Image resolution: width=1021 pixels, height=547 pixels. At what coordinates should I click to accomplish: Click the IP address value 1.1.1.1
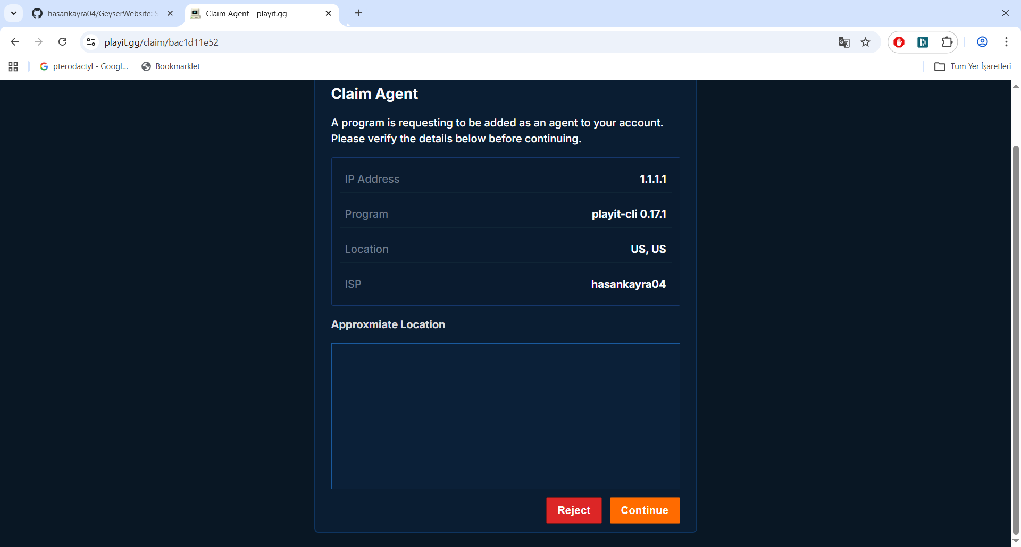coord(652,179)
